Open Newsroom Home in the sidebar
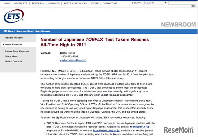This screenshot has height=137, width=198. coord(14,38)
